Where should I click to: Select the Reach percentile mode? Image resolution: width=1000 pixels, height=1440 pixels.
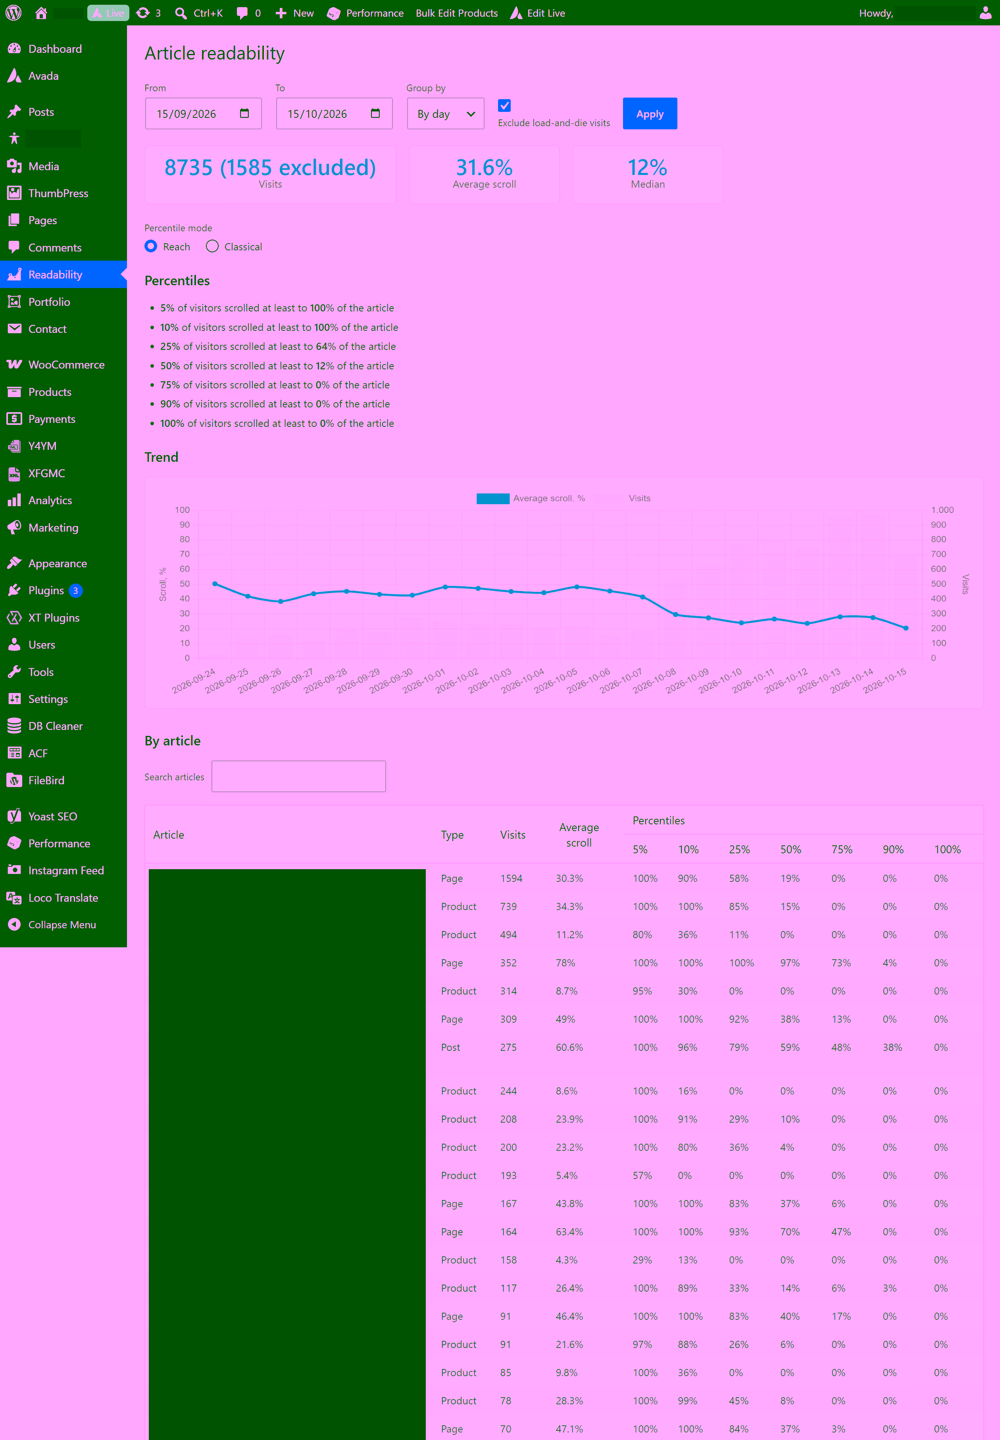point(151,246)
